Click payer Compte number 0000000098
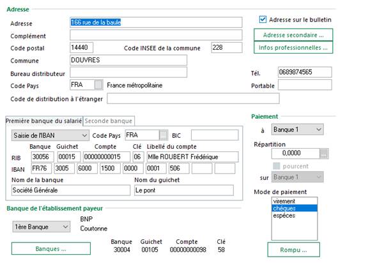368x263 pixels. (188, 250)
